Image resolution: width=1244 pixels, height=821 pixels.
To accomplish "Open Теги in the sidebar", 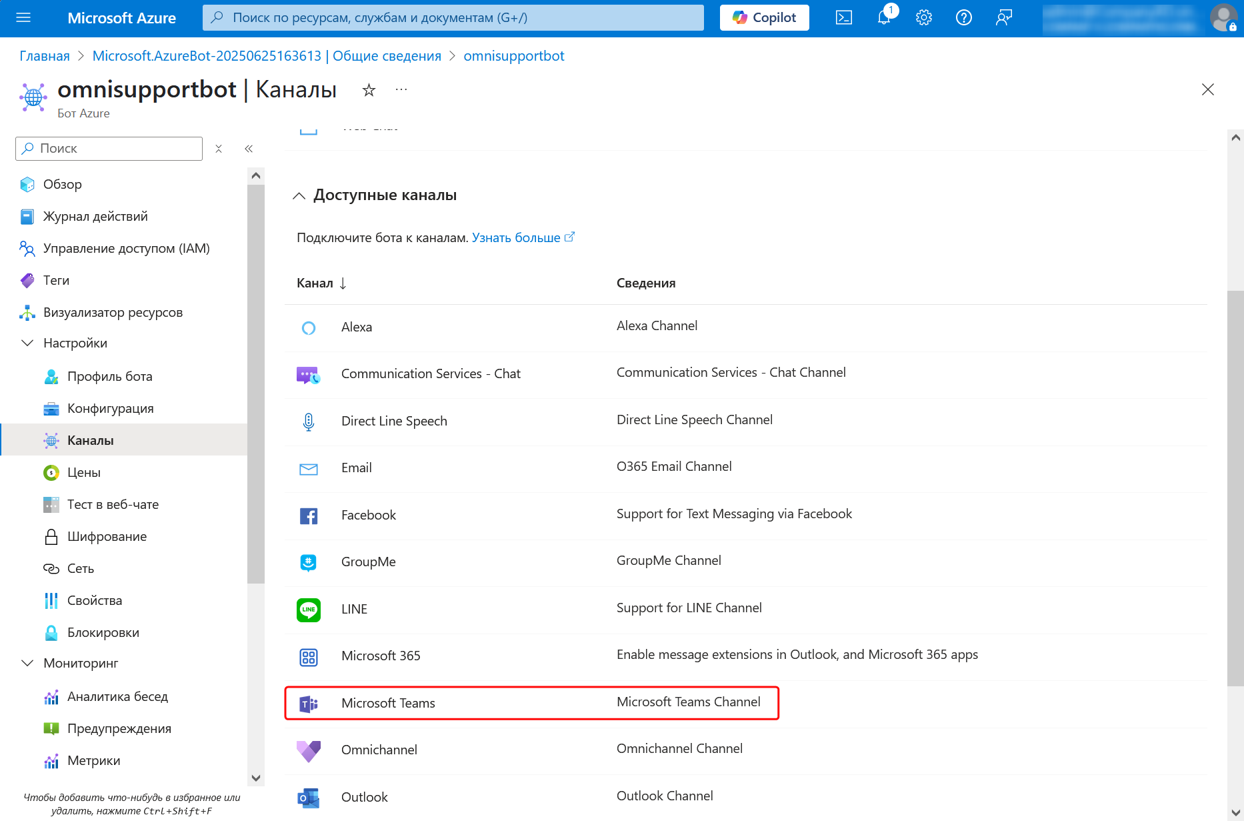I will tap(56, 281).
